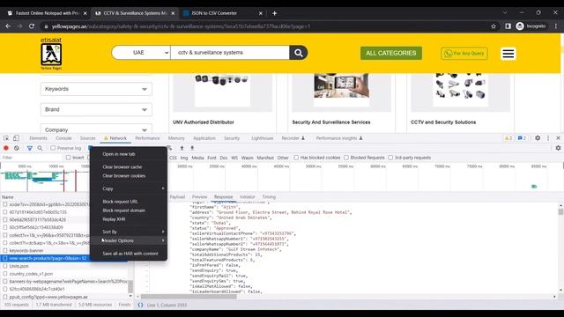Open the Chrome three-dot menu
The height and width of the screenshot is (317, 564).
pos(556,26)
